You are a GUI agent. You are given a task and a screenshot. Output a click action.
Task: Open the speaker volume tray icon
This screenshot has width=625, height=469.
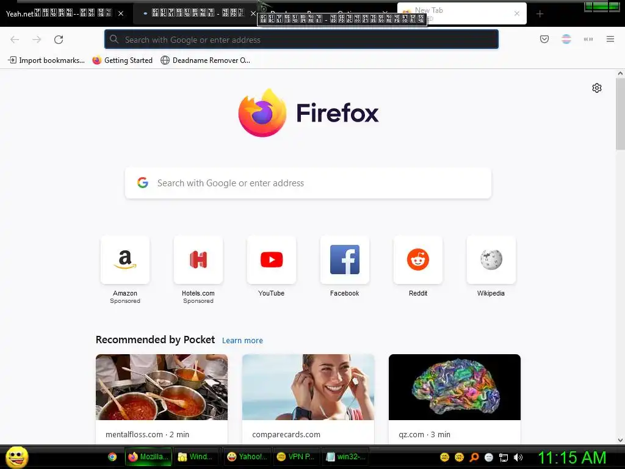pyautogui.click(x=518, y=457)
